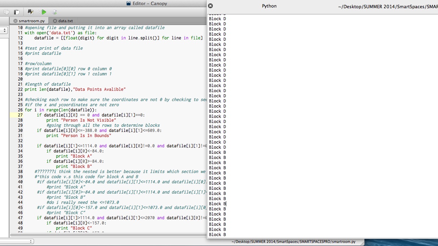This screenshot has width=438, height=246.
Task: Click 'with open('data.txt') as file:' line
Action: click(61, 33)
